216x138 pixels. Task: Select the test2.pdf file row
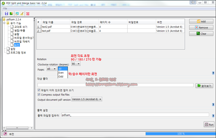tap(111, 27)
